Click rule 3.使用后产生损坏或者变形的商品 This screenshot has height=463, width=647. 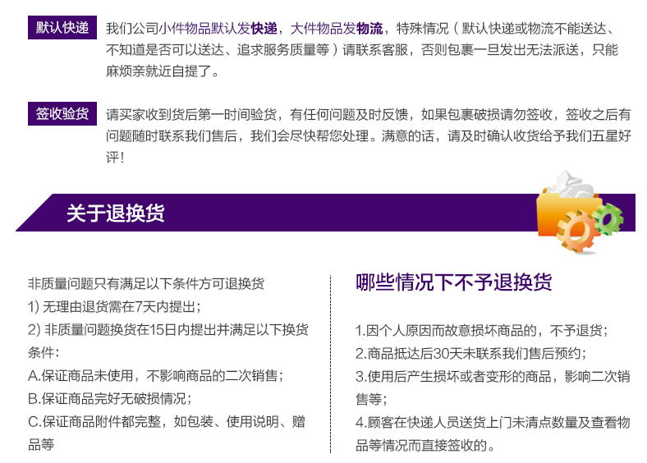click(492, 377)
